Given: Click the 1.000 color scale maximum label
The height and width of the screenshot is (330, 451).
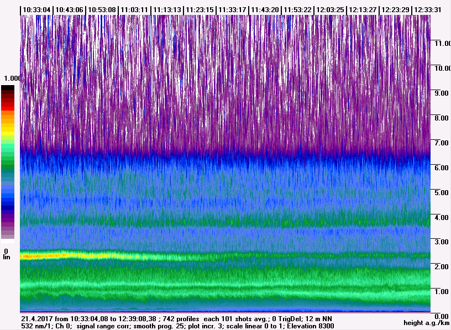Looking at the screenshot, I should click(12, 78).
